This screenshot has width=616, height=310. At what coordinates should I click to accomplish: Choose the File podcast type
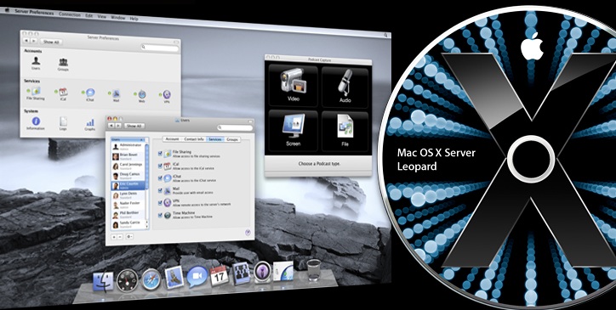345,131
